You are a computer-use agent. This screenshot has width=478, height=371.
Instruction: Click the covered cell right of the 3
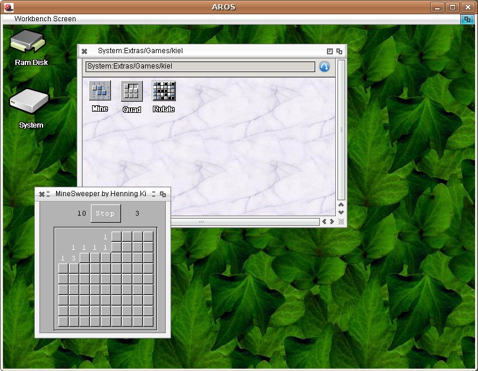(x=84, y=258)
